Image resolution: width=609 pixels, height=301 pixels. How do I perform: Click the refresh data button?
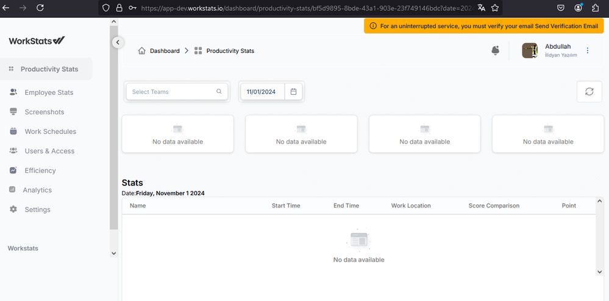tap(589, 91)
